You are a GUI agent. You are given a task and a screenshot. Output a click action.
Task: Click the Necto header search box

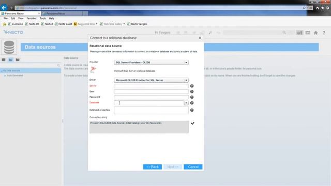[252, 33]
